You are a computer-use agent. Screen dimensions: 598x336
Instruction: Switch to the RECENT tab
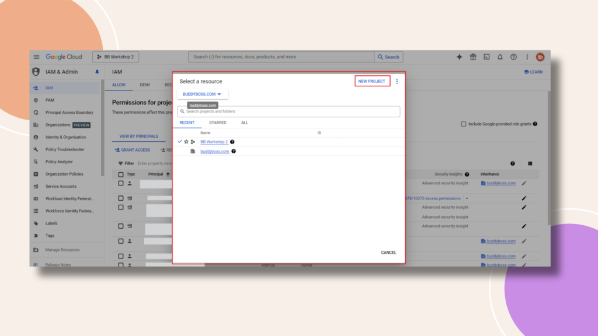(x=187, y=123)
